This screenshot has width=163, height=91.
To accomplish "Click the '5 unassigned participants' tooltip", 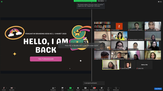I will click(94, 83).
